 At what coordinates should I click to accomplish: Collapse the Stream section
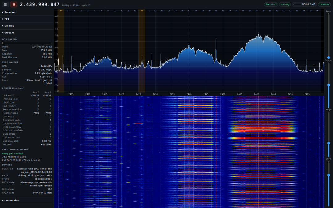27,33
